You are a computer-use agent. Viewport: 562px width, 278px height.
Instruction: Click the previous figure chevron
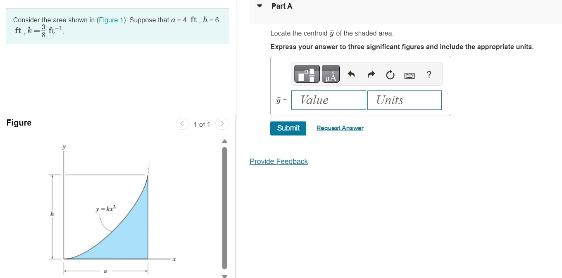tap(182, 124)
